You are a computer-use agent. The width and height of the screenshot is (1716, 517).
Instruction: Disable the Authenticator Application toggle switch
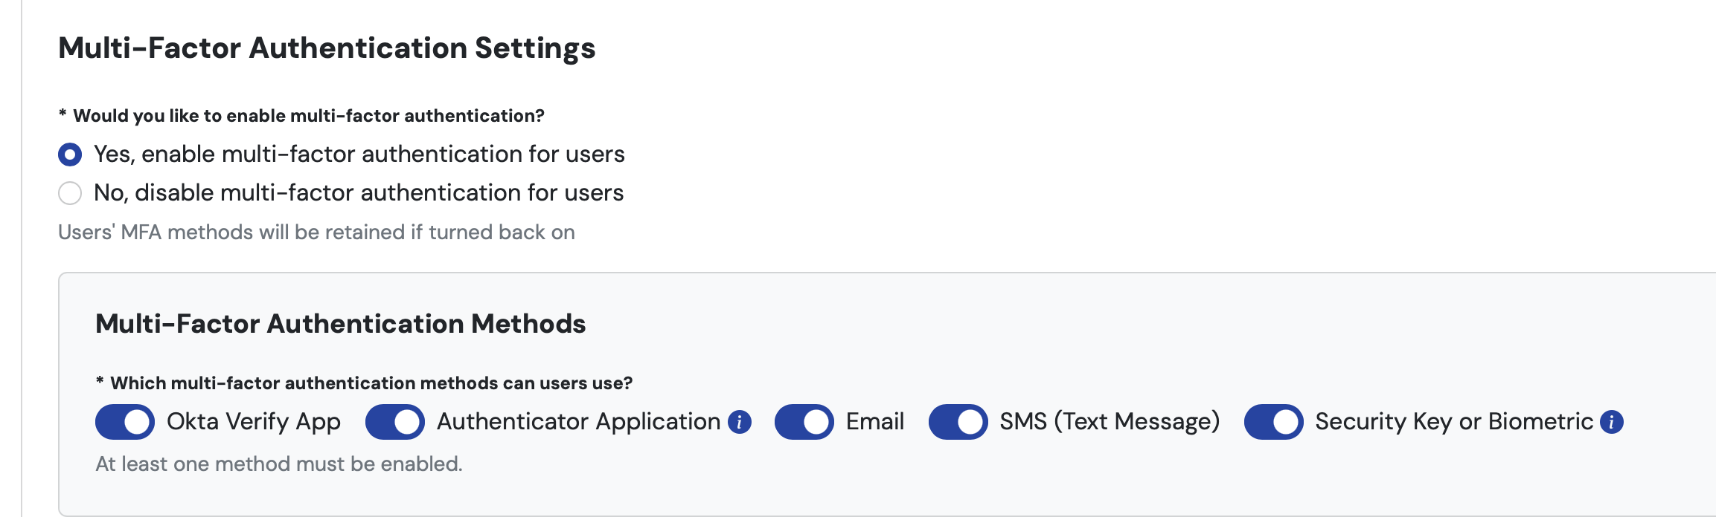coord(395,422)
